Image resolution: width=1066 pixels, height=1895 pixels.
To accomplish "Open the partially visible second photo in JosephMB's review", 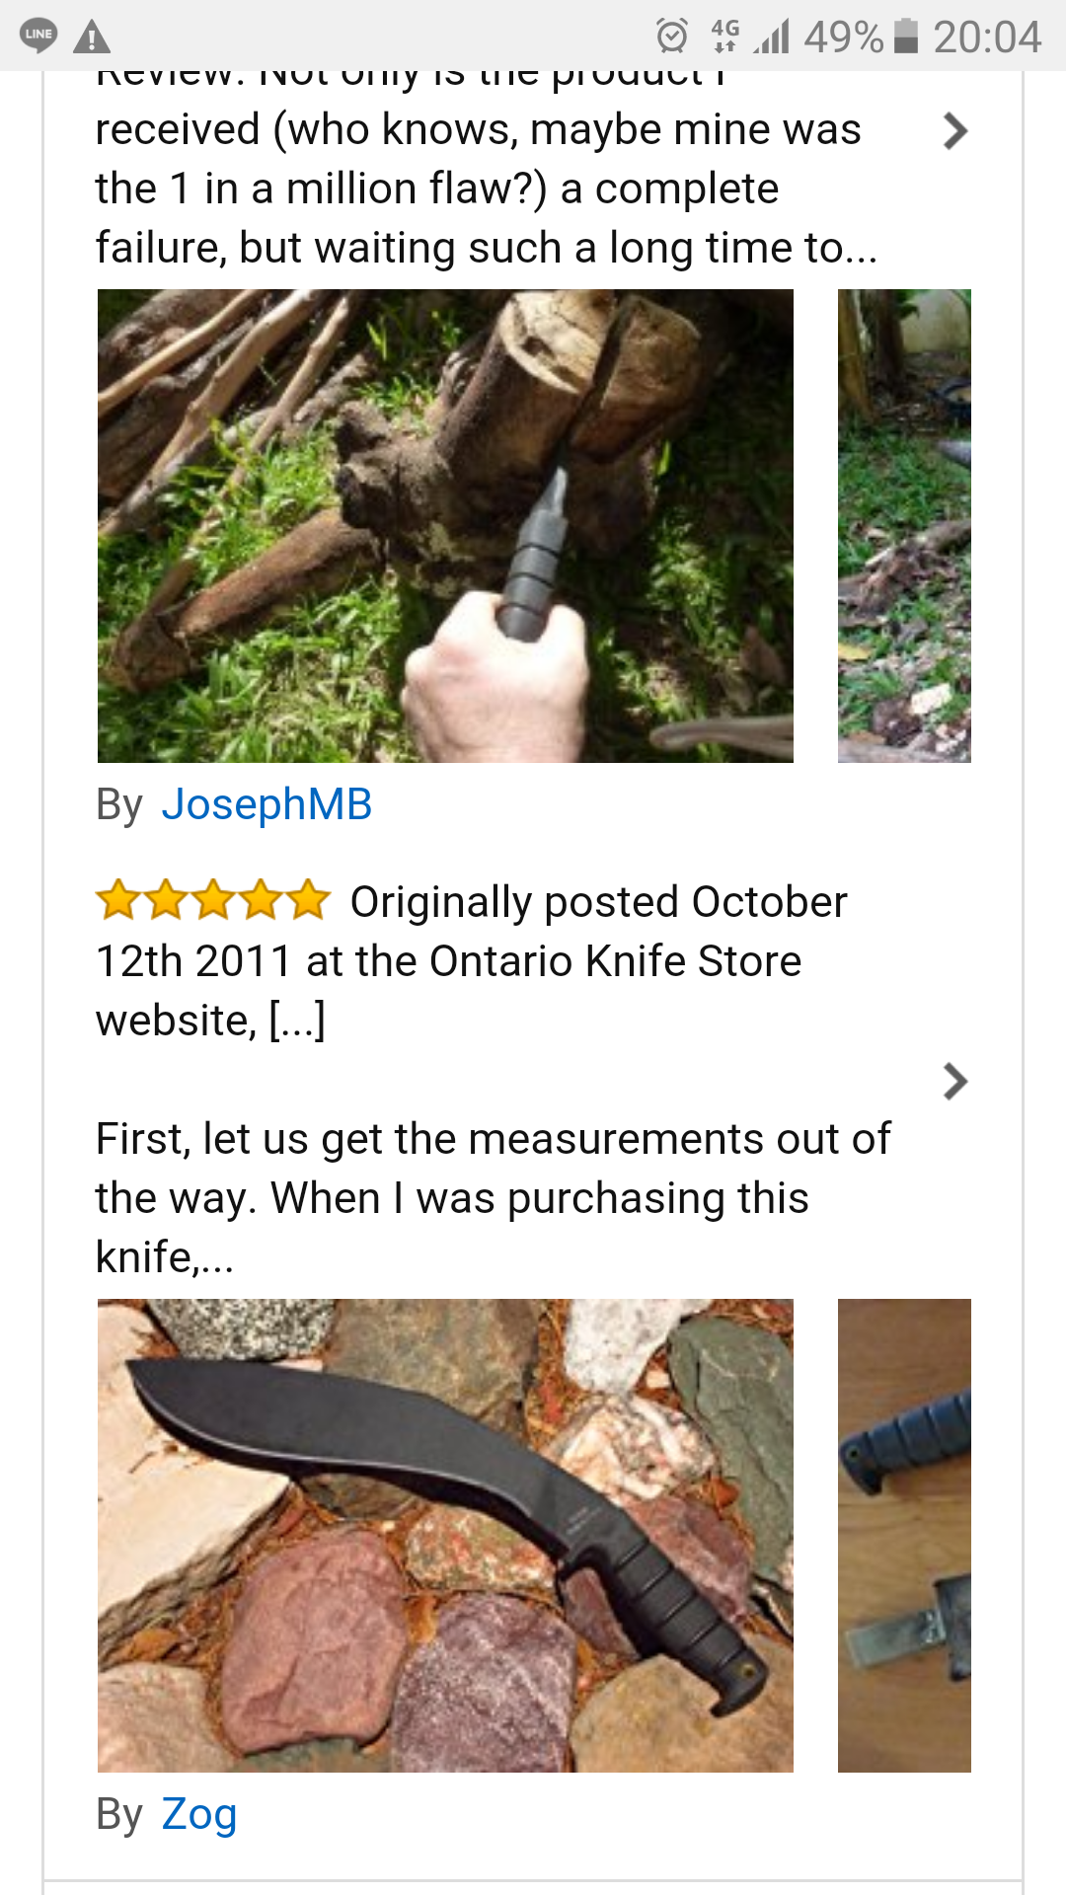I will 904,525.
